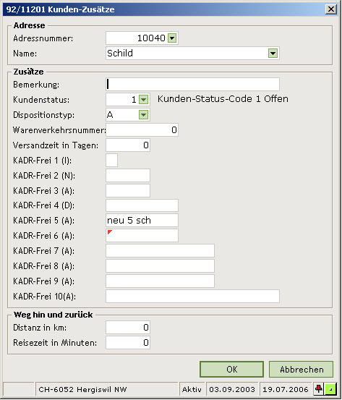Open the Adressnummer dropdown arrow
Screen dimensions: 342x400
(172, 38)
